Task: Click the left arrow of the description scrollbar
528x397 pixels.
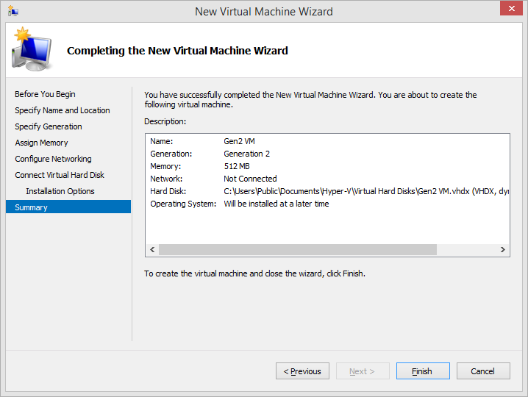Action: point(152,250)
